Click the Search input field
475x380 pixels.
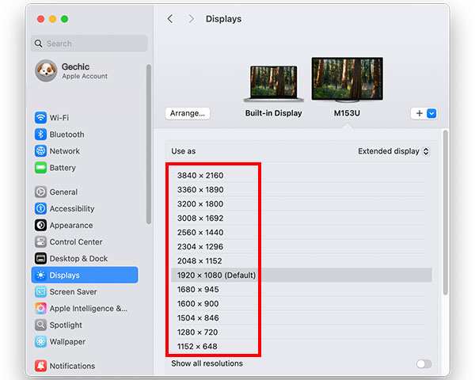click(89, 44)
